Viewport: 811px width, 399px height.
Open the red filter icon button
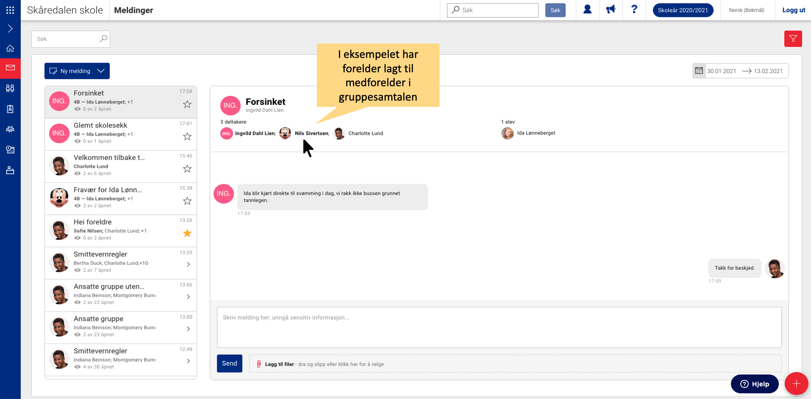pos(793,39)
